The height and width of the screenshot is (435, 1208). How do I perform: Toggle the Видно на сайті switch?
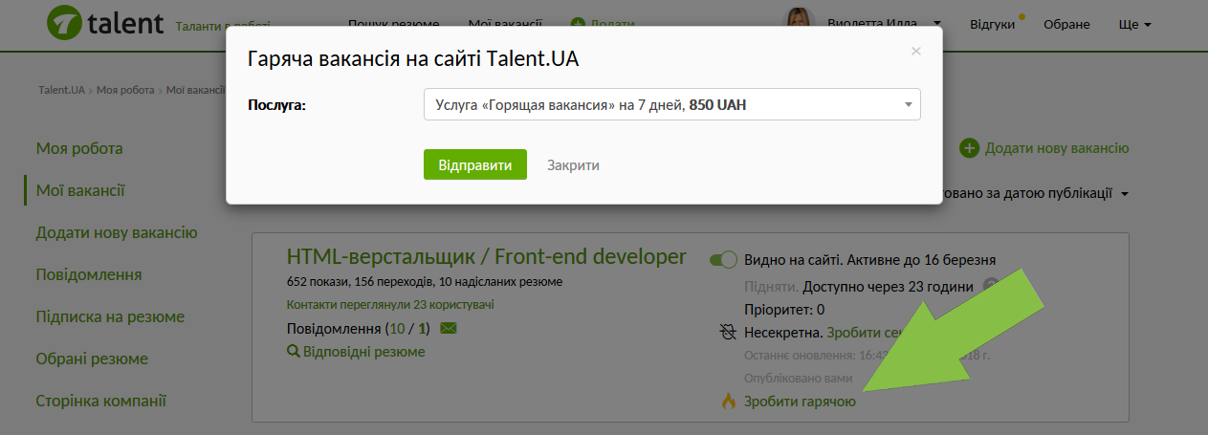pyautogui.click(x=724, y=259)
